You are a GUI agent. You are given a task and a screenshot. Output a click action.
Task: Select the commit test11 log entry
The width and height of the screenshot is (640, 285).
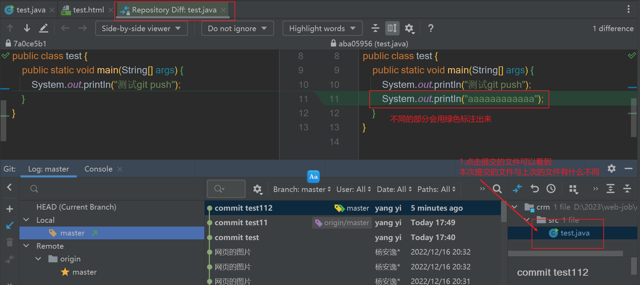point(241,223)
